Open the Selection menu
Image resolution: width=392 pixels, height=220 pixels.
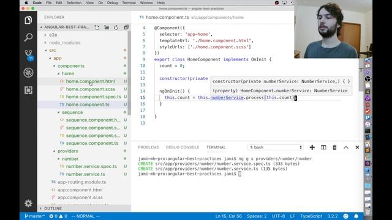(x=74, y=2)
